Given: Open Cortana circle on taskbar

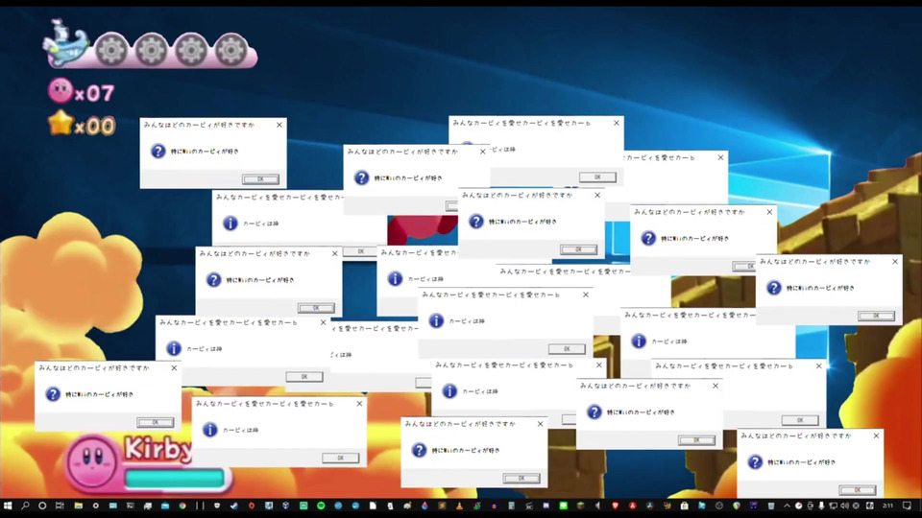Looking at the screenshot, I should tap(42, 506).
